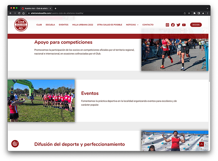Open the CLUB menu item

pyautogui.click(x=39, y=25)
